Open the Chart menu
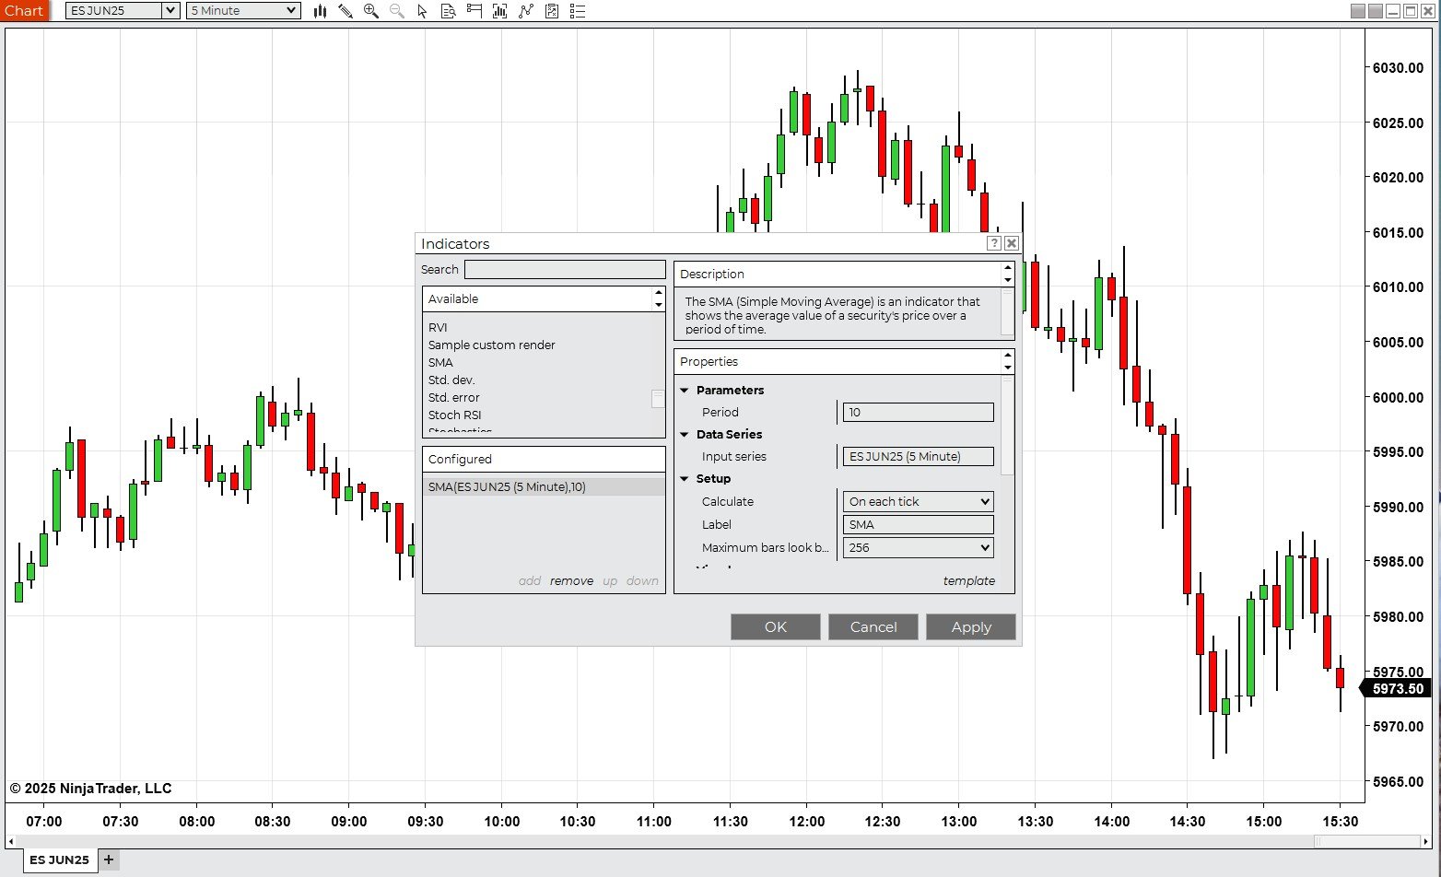Viewport: 1441px width, 877px height. point(25,10)
